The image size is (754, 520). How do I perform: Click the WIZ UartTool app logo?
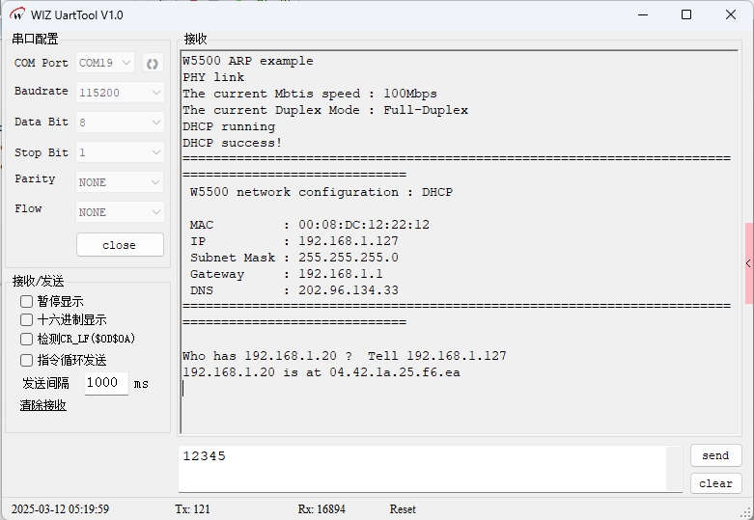point(17,14)
